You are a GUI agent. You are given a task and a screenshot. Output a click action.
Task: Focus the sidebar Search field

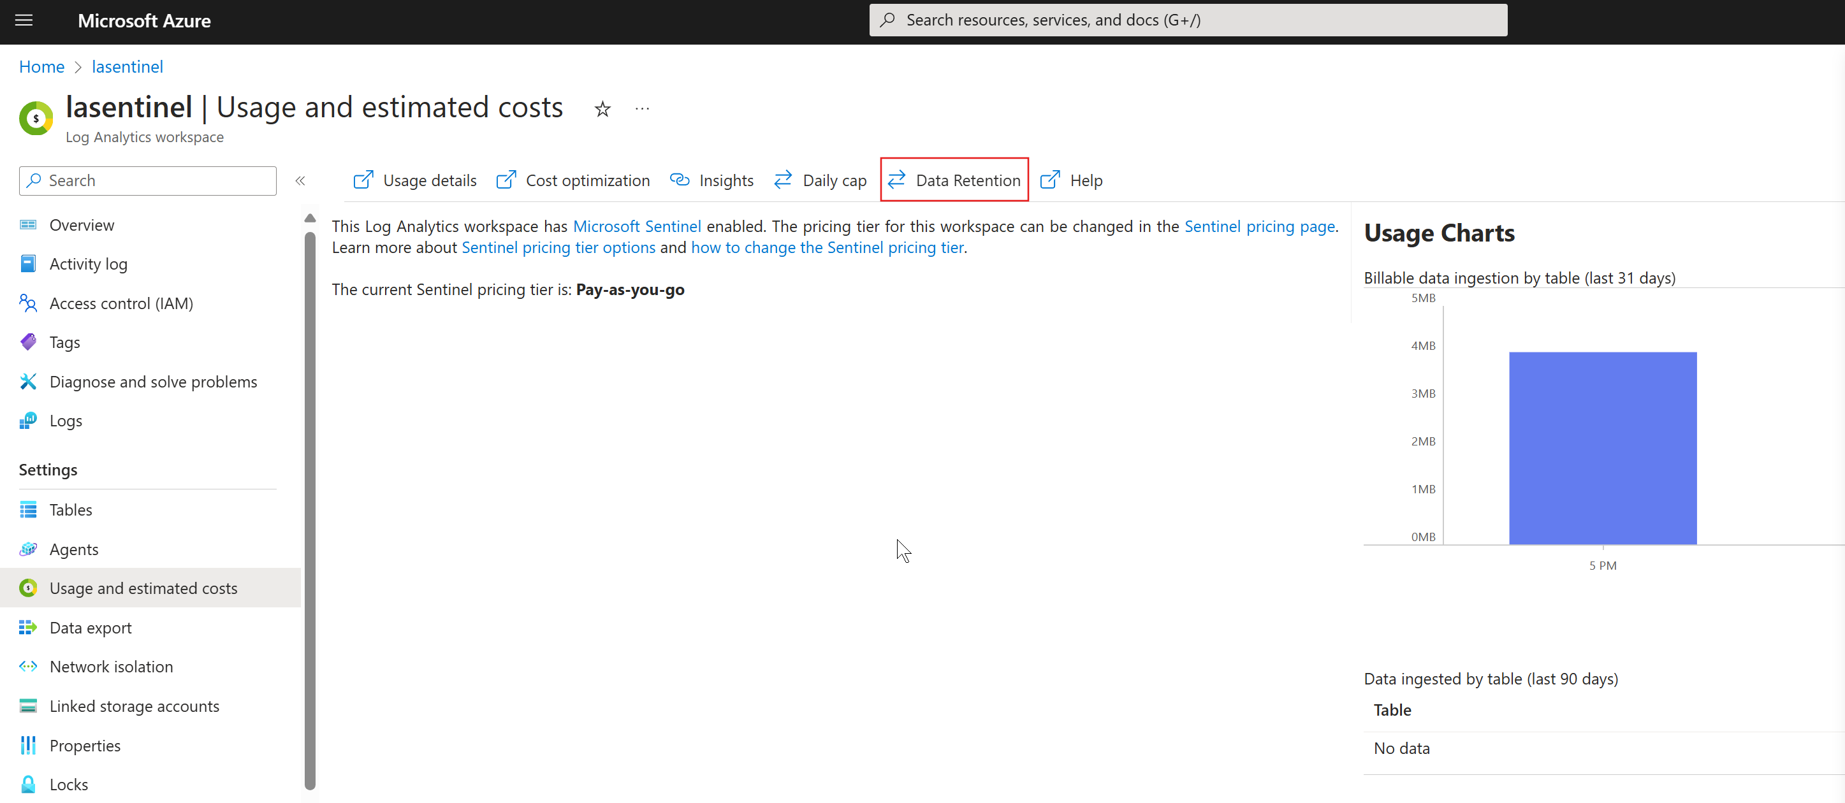pyautogui.click(x=147, y=180)
